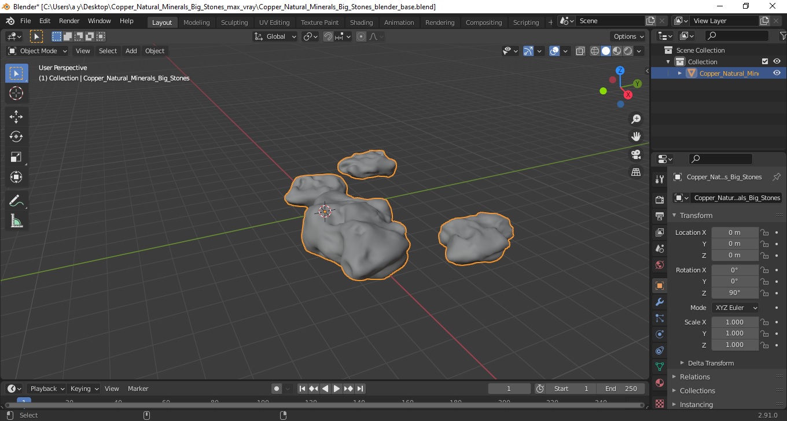Switch to the Shading workspace tab
787x421 pixels.
[361, 22]
